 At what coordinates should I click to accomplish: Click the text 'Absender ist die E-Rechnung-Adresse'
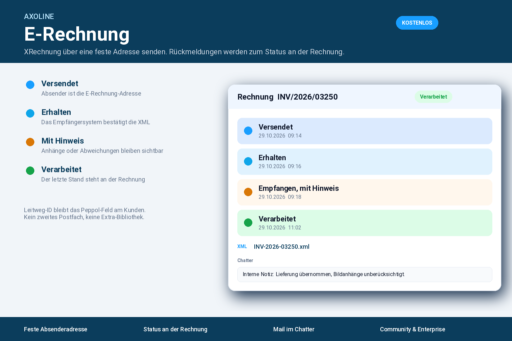click(x=91, y=94)
